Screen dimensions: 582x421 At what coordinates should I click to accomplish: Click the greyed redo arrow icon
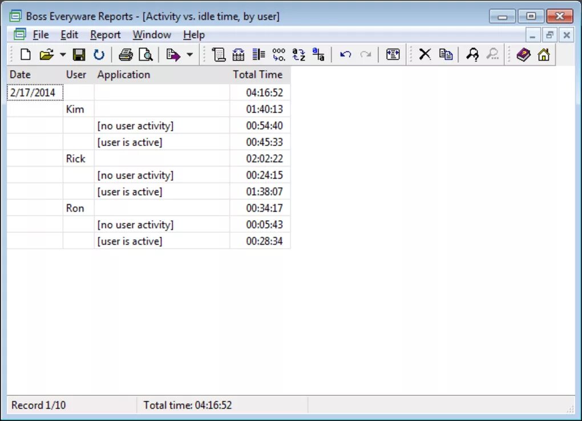coord(366,55)
